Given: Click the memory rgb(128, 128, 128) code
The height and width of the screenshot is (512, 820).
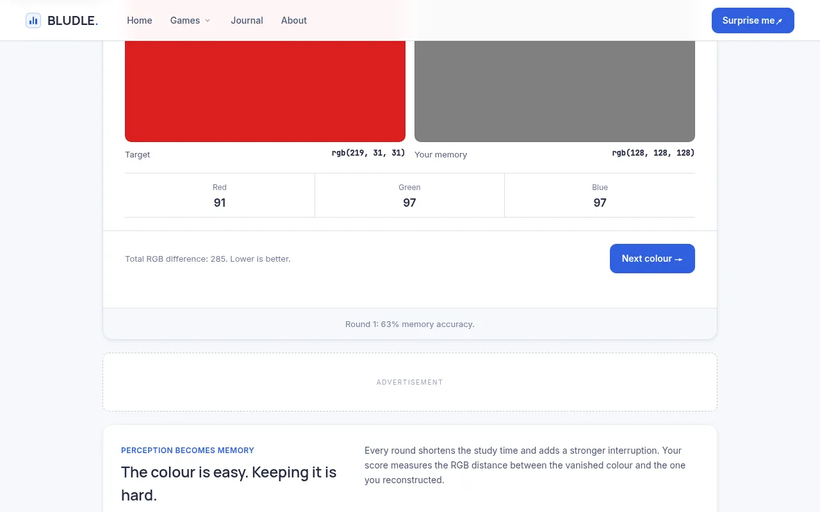Looking at the screenshot, I should (x=653, y=153).
